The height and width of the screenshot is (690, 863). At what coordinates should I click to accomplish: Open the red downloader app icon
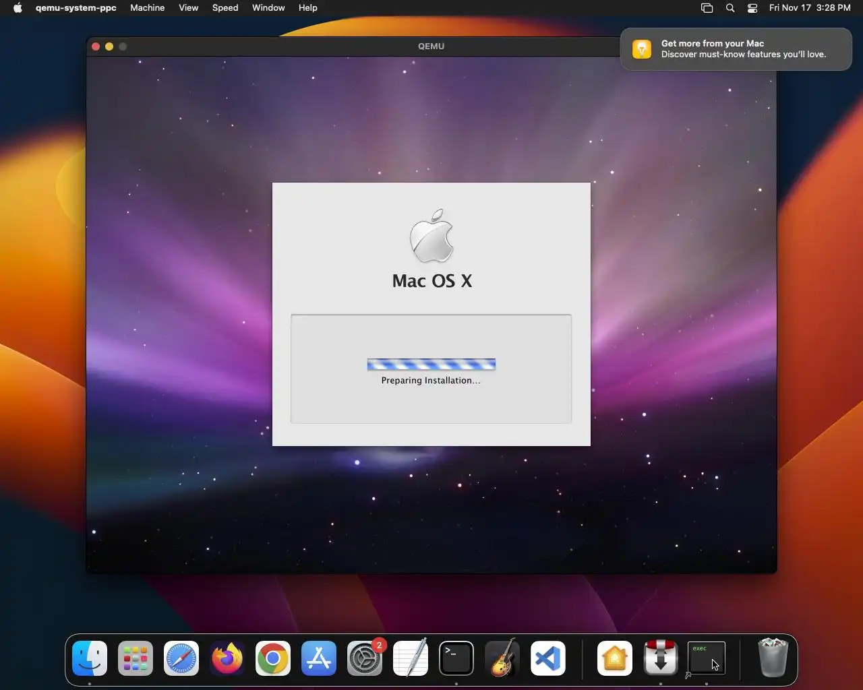(661, 658)
